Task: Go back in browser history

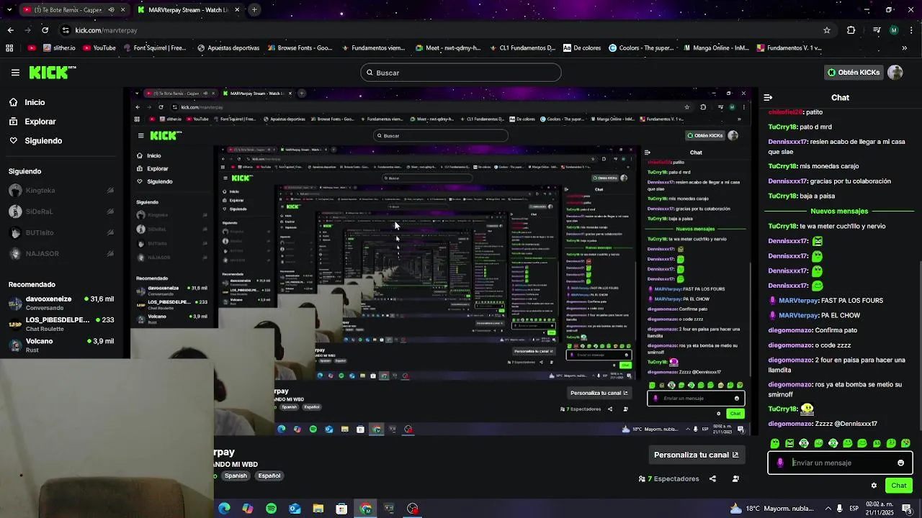Action: (10, 30)
